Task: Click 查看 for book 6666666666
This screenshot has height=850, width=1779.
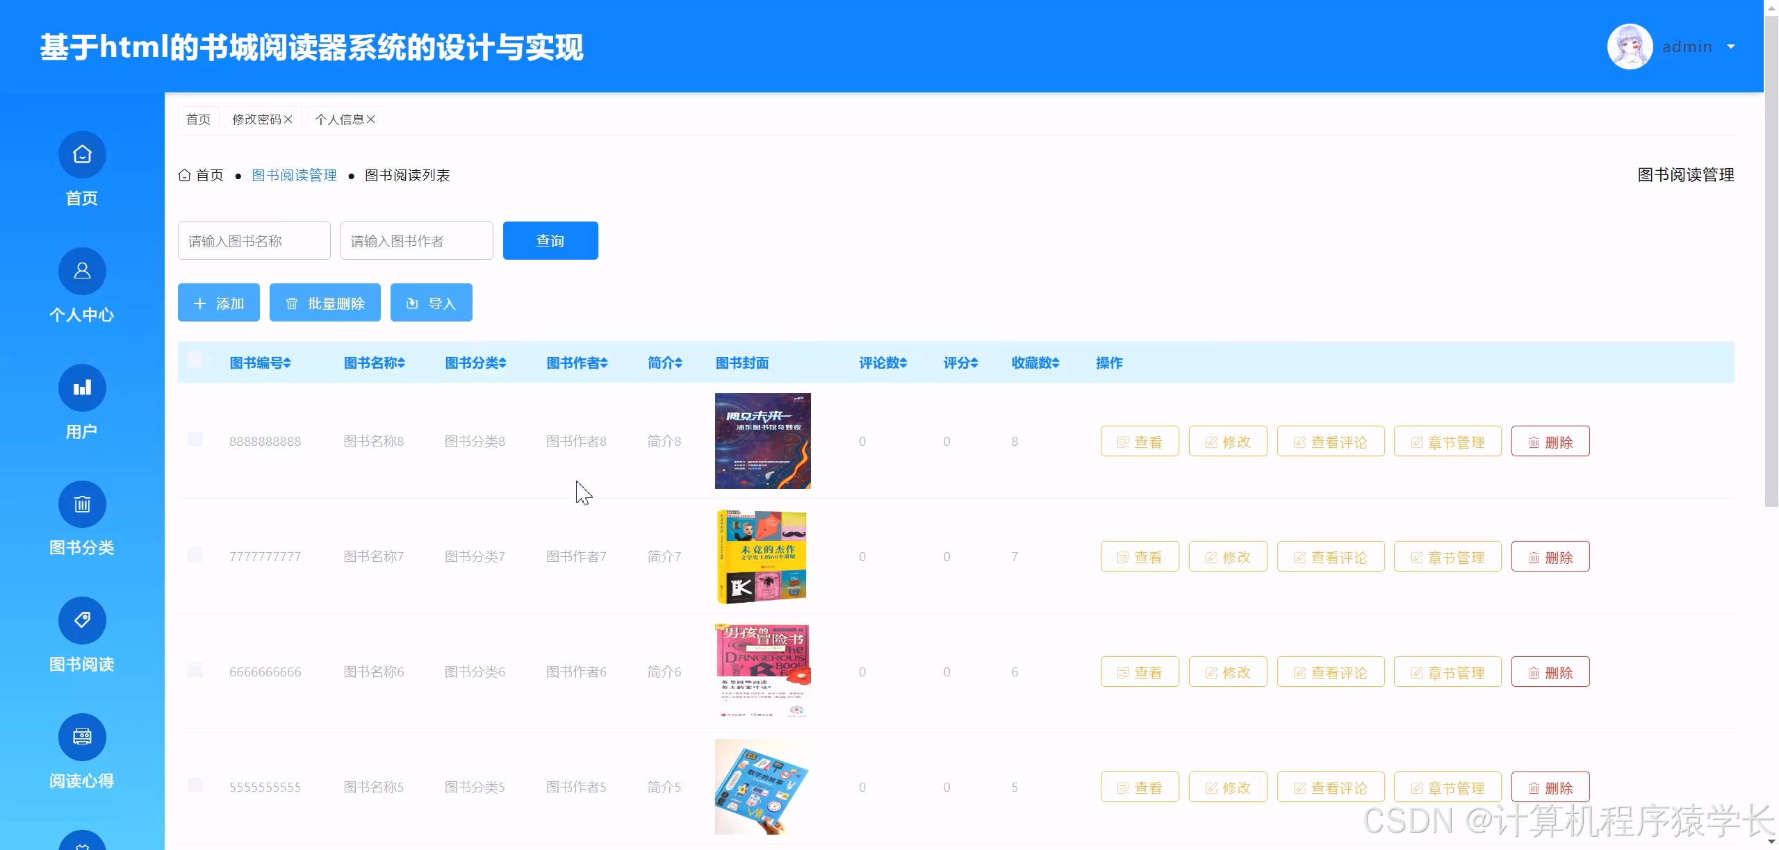Action: 1140,672
